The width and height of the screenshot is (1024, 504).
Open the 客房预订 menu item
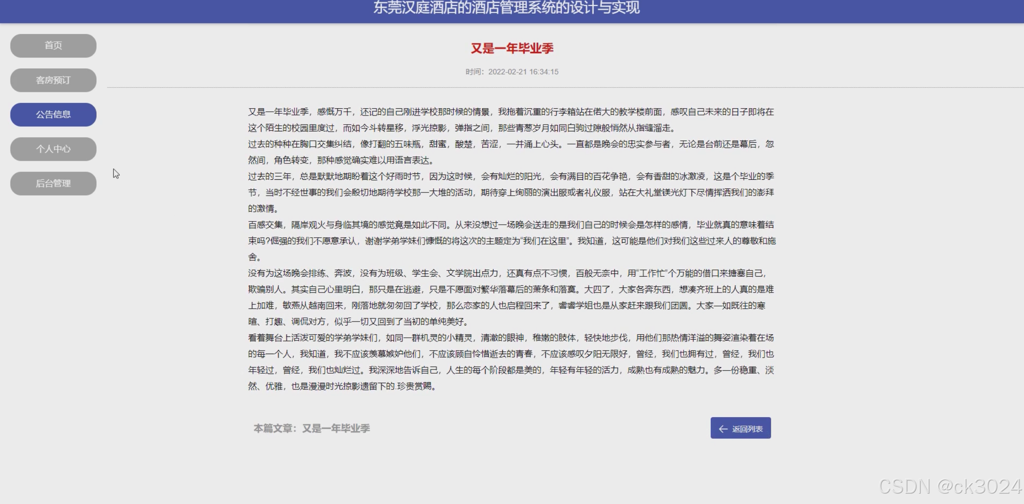pyautogui.click(x=53, y=80)
